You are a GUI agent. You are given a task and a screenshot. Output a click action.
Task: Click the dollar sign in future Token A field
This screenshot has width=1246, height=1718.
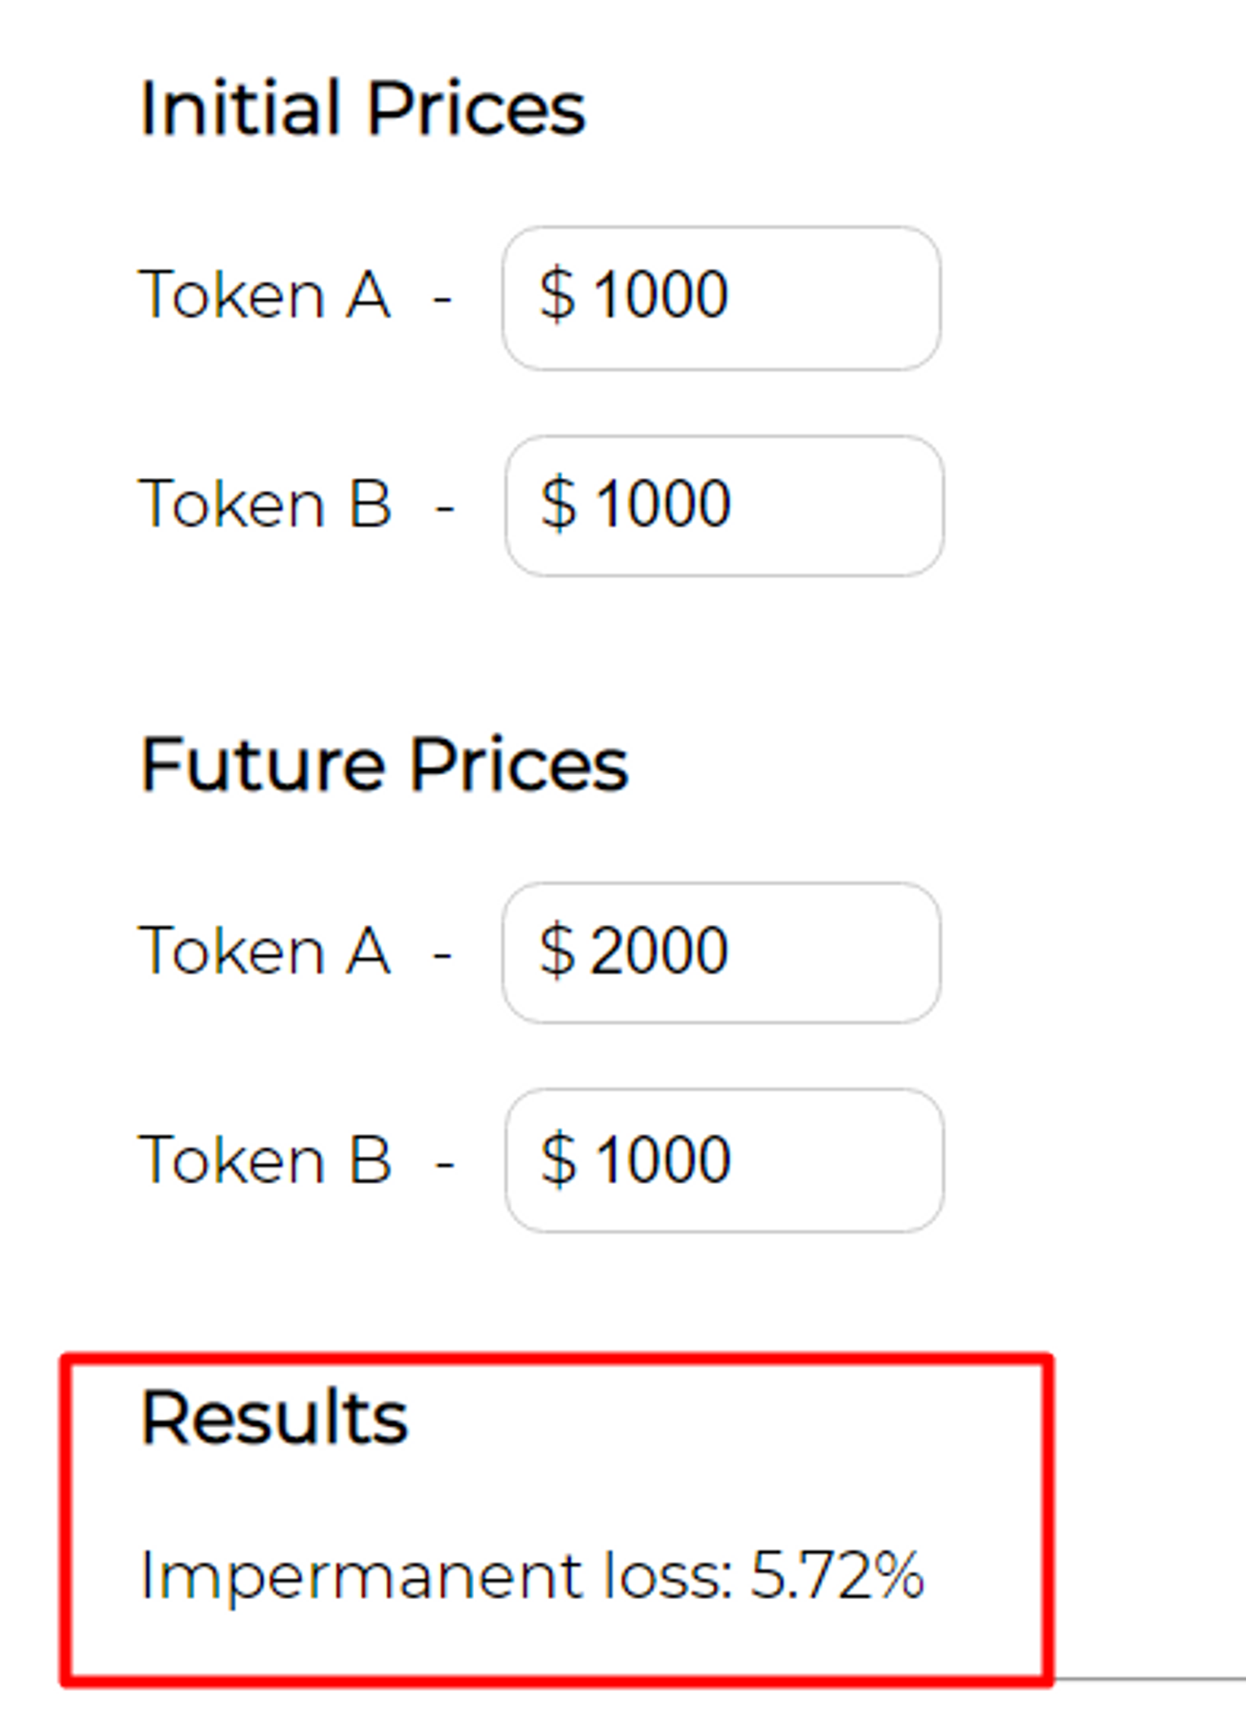557,950
